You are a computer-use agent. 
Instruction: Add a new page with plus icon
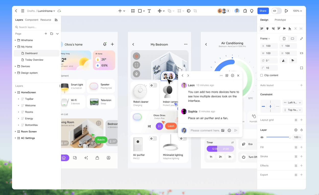point(46,34)
